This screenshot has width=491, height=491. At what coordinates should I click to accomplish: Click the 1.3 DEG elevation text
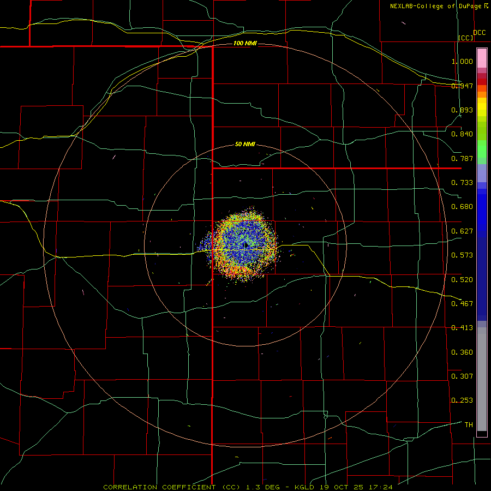(263, 487)
